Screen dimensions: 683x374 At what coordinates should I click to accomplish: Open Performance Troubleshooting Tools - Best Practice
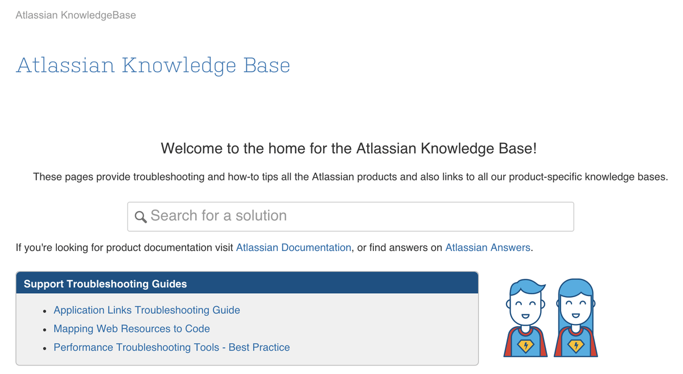tap(171, 347)
